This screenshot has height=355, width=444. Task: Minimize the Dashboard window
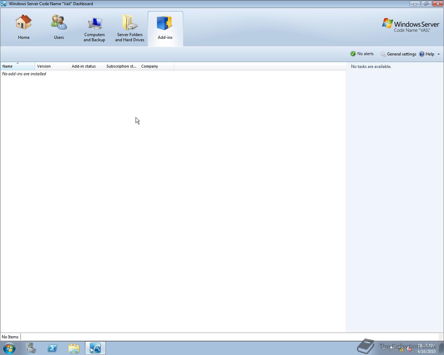coord(415,4)
